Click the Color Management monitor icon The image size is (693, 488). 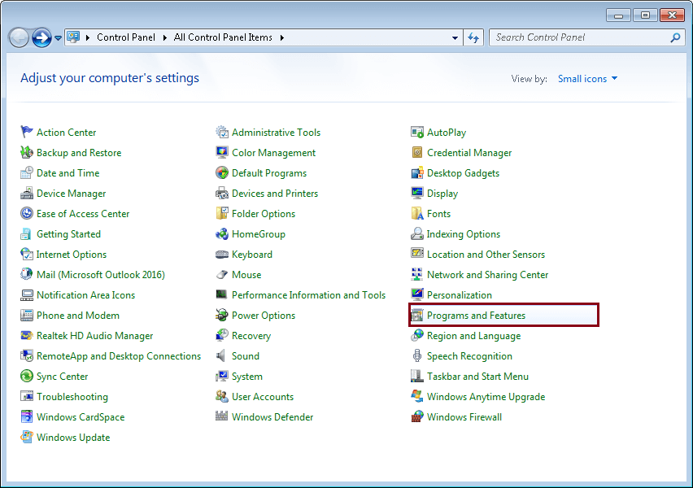(x=222, y=152)
